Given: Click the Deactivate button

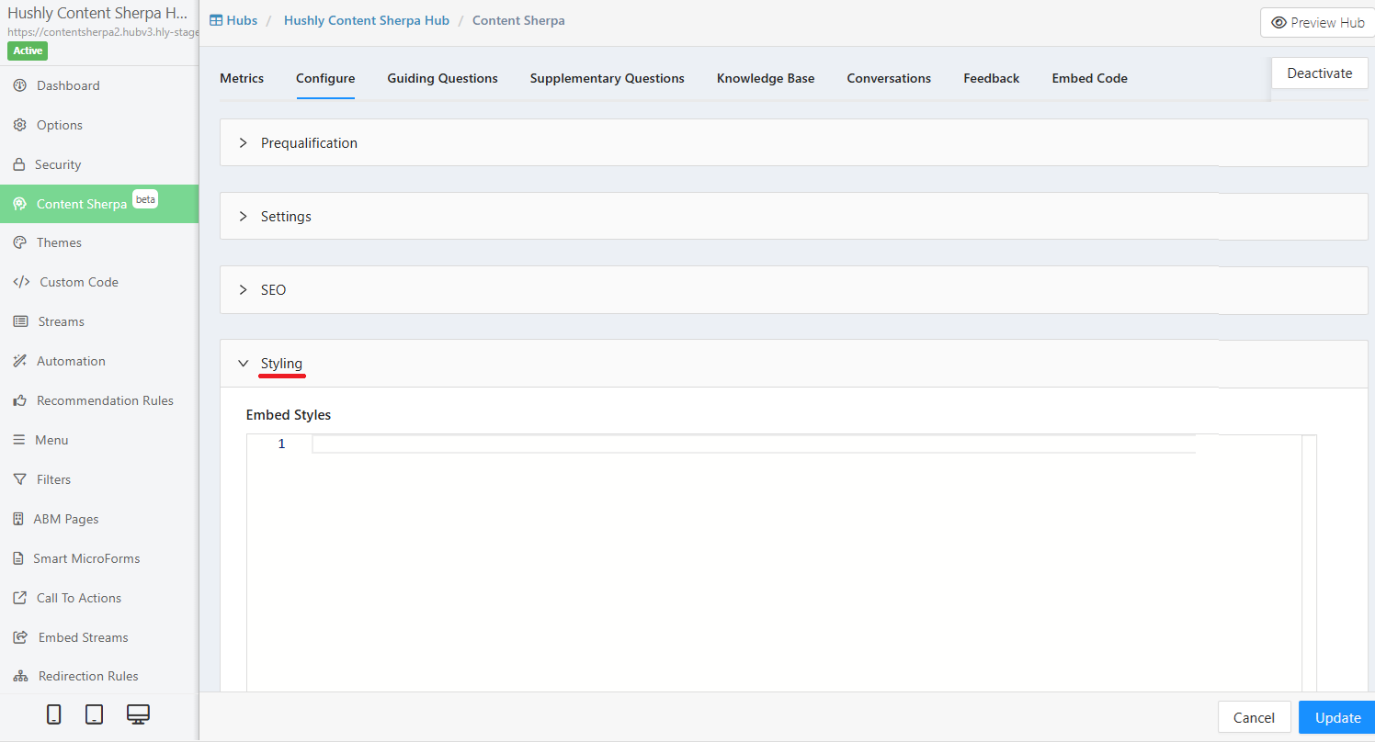Looking at the screenshot, I should click(1320, 73).
